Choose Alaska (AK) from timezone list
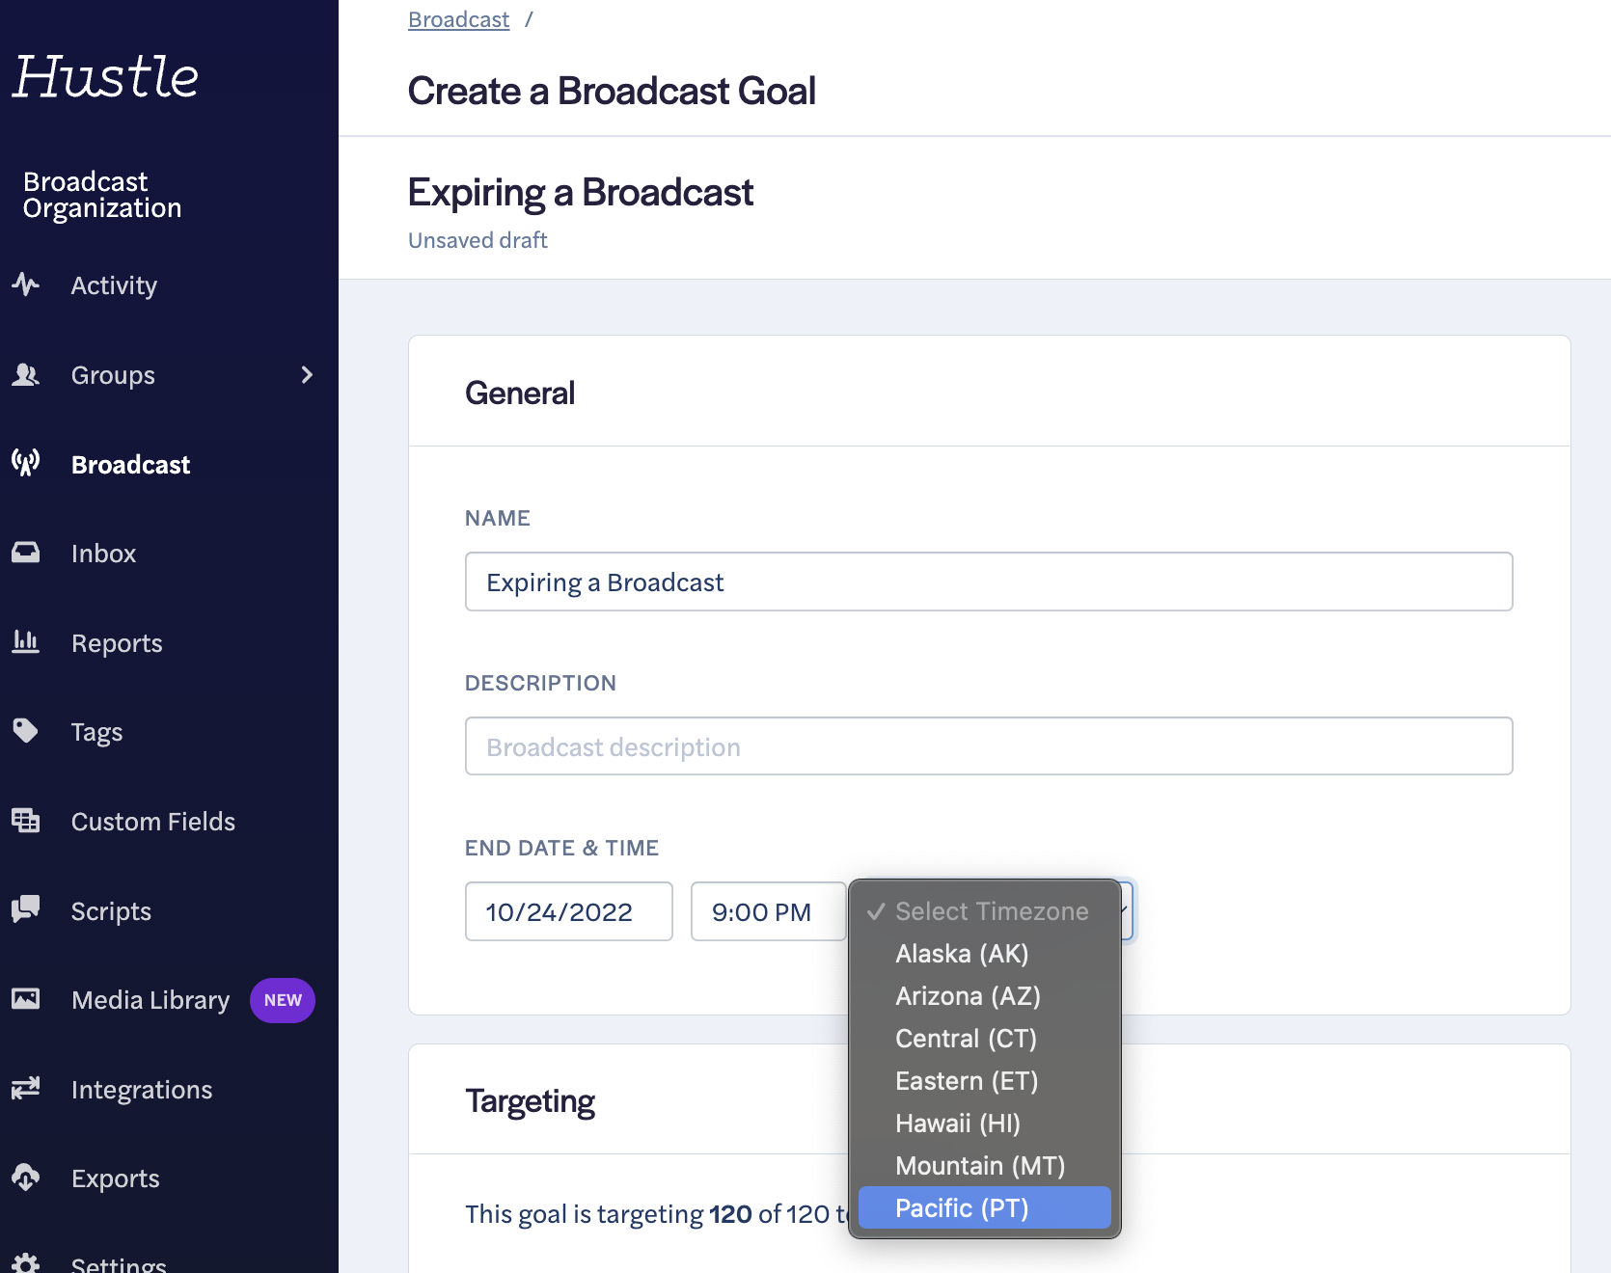The image size is (1611, 1273). [984, 954]
